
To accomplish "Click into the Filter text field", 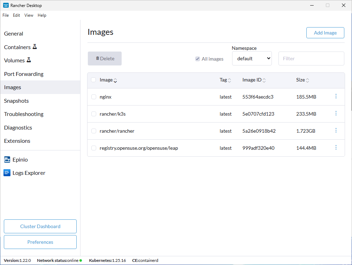I will click(311, 59).
